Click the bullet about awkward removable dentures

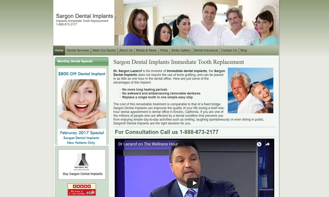coord(161,93)
